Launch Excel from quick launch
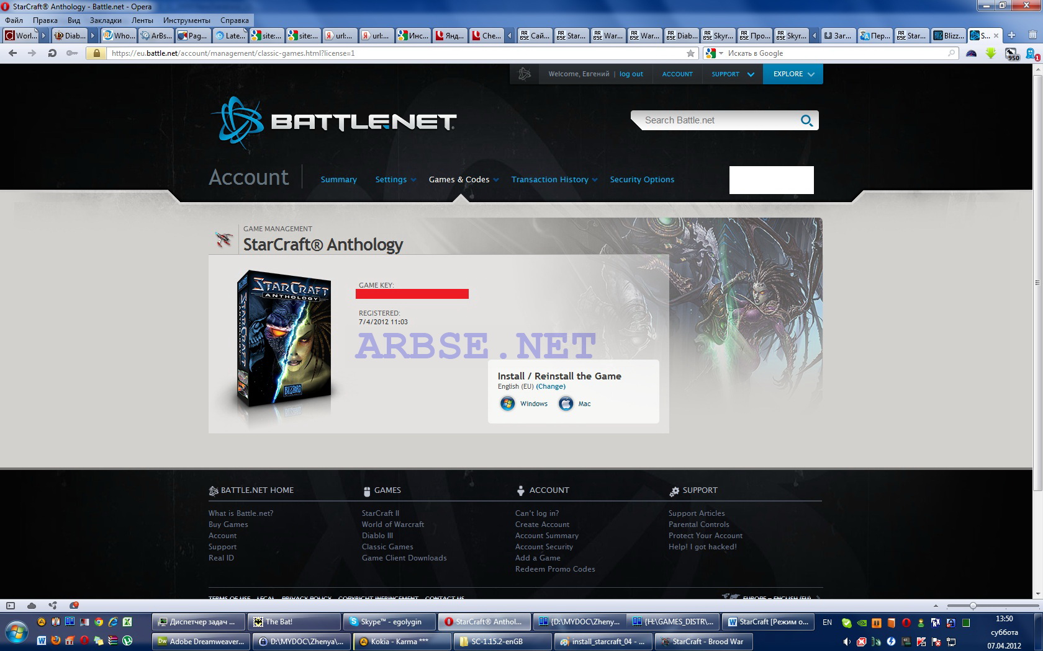This screenshot has height=651, width=1043. click(127, 622)
